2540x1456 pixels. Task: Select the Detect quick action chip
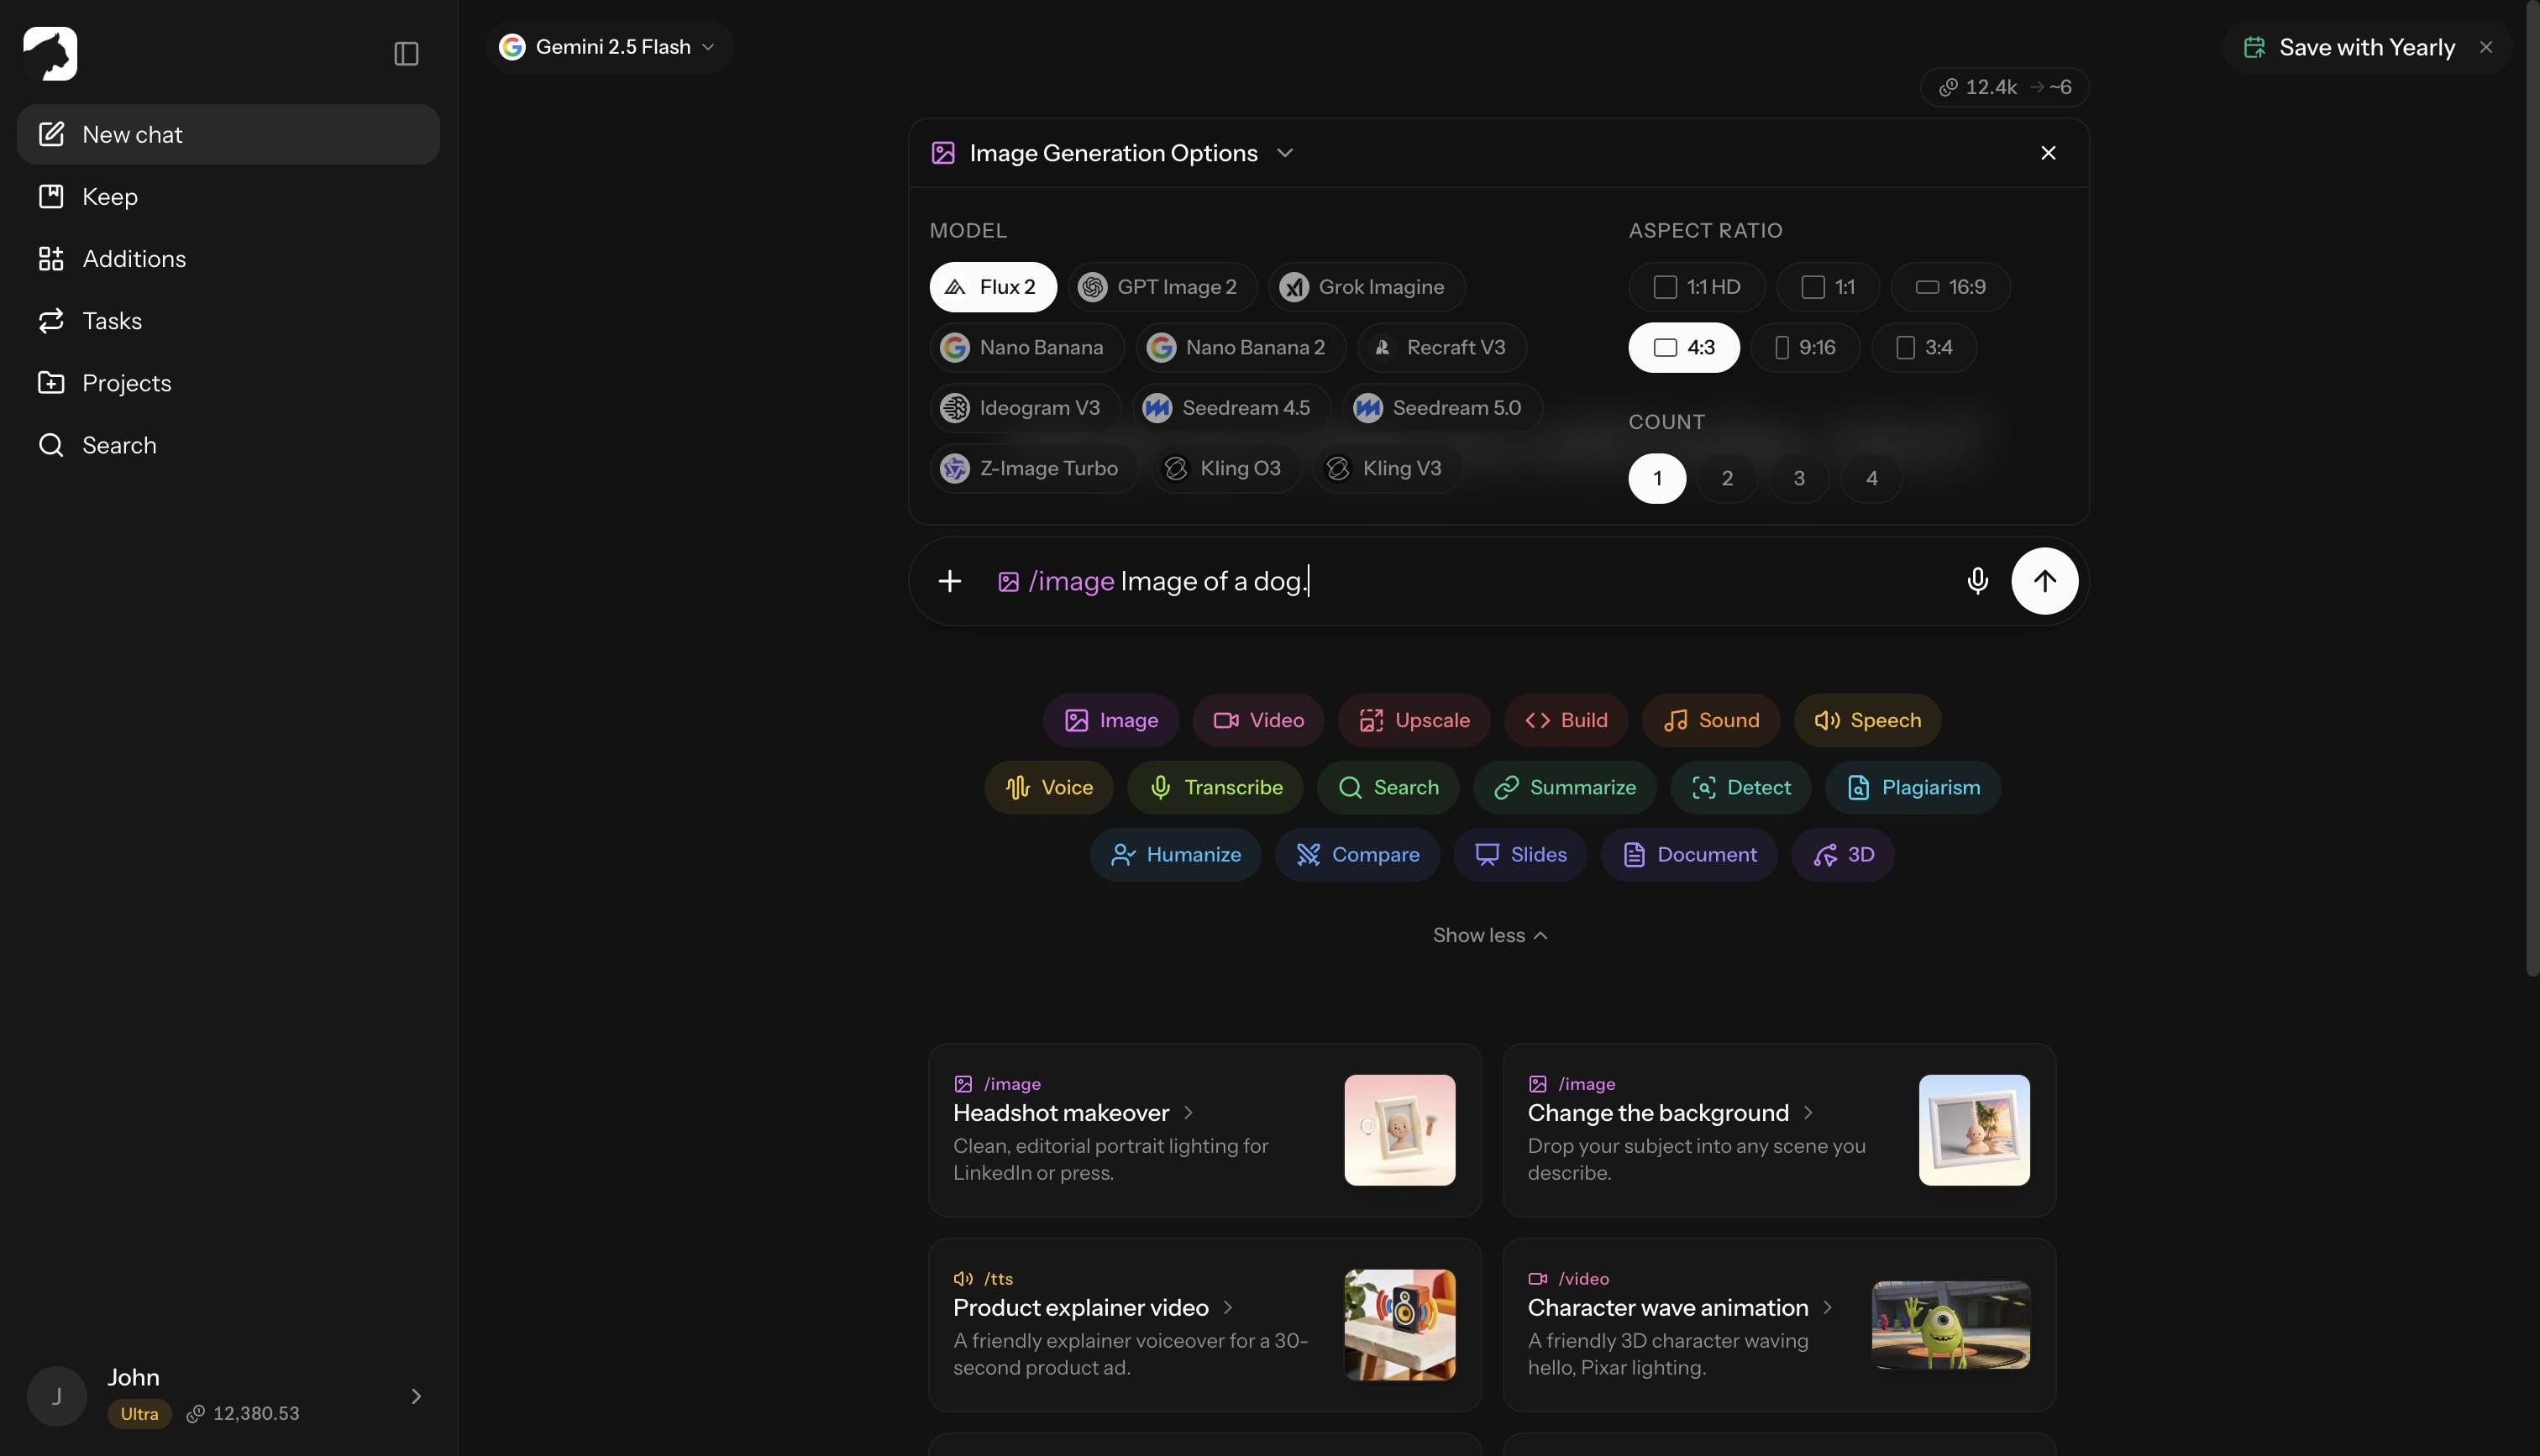point(1740,787)
